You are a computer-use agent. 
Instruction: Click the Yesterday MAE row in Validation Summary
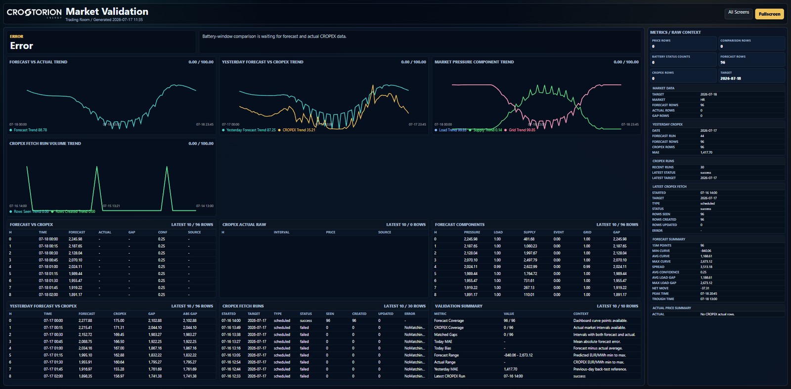pos(536,369)
